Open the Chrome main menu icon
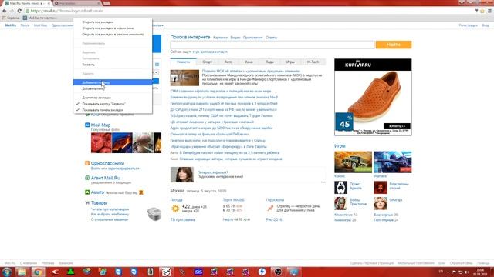Viewport: 494px width, 277px height. 489,11
